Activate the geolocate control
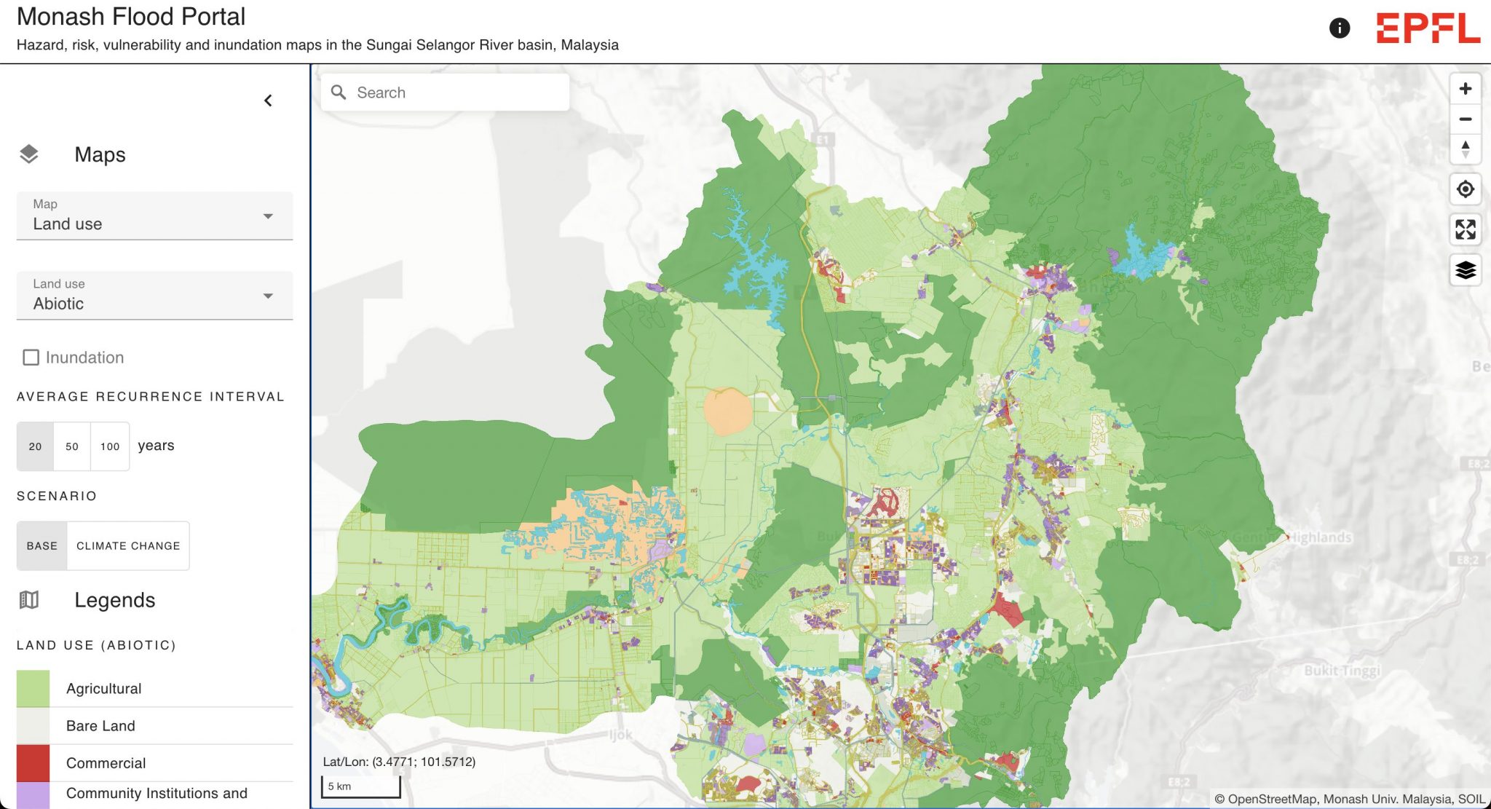The image size is (1491, 809). [x=1466, y=189]
